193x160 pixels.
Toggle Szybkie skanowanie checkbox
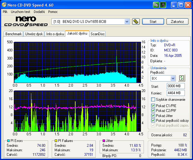[x=153, y=99]
